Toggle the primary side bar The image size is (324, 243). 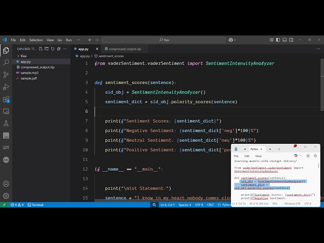[278, 40]
